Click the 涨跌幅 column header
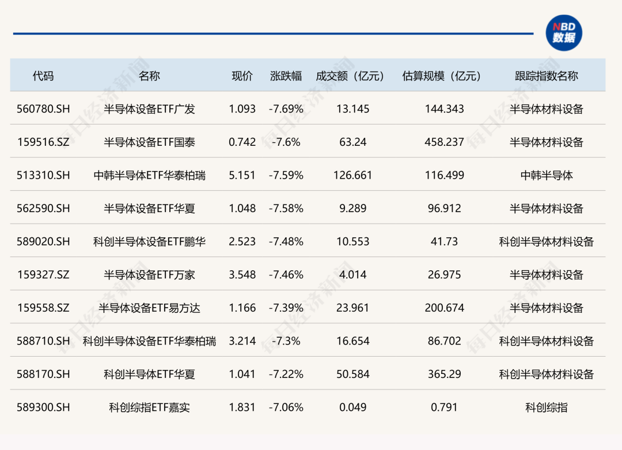This screenshot has height=450, width=622. (286, 76)
